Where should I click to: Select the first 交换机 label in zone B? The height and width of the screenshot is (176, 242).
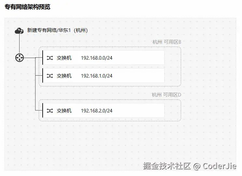click(64, 58)
